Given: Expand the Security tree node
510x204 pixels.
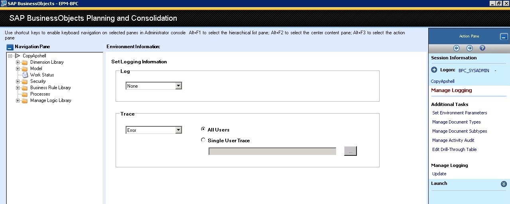Looking at the screenshot, I should [x=18, y=81].
